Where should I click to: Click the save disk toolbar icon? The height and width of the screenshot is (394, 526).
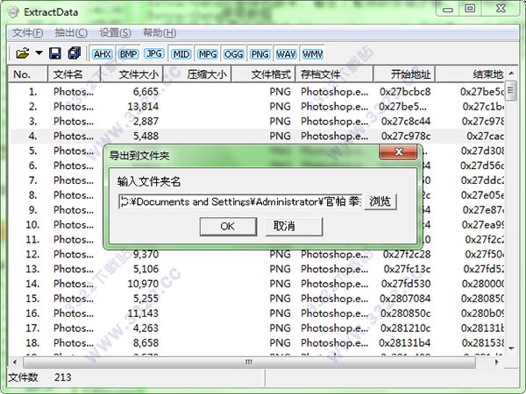pos(55,53)
